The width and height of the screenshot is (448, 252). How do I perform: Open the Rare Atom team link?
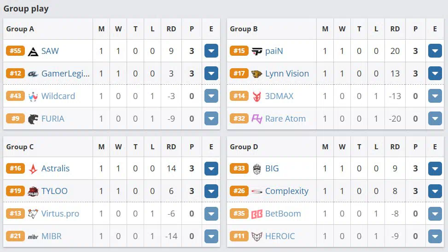click(x=285, y=119)
